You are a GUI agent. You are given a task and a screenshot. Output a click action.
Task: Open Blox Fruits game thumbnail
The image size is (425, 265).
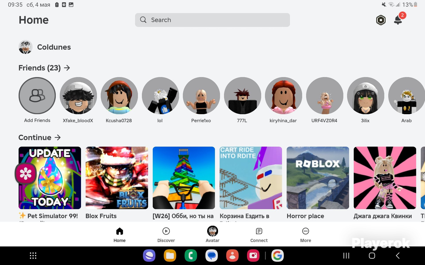point(117,178)
